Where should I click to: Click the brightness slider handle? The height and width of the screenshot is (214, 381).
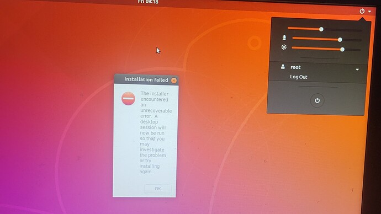tap(342, 50)
